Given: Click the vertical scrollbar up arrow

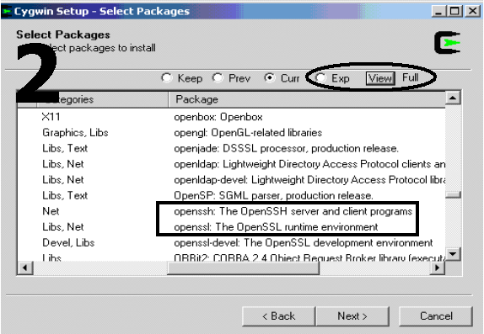Looking at the screenshot, I should [453, 98].
